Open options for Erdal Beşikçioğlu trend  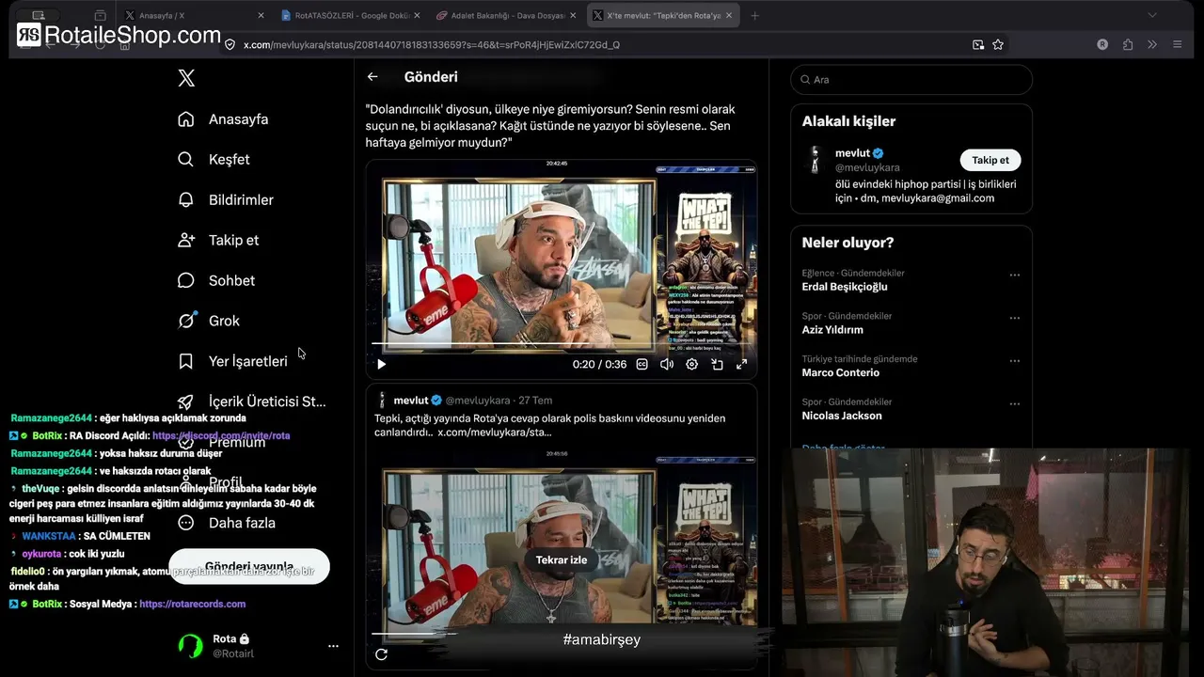pos(1014,276)
